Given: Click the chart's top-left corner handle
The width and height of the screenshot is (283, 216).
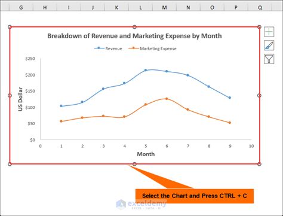Looking at the screenshot, I should pos(10,27).
